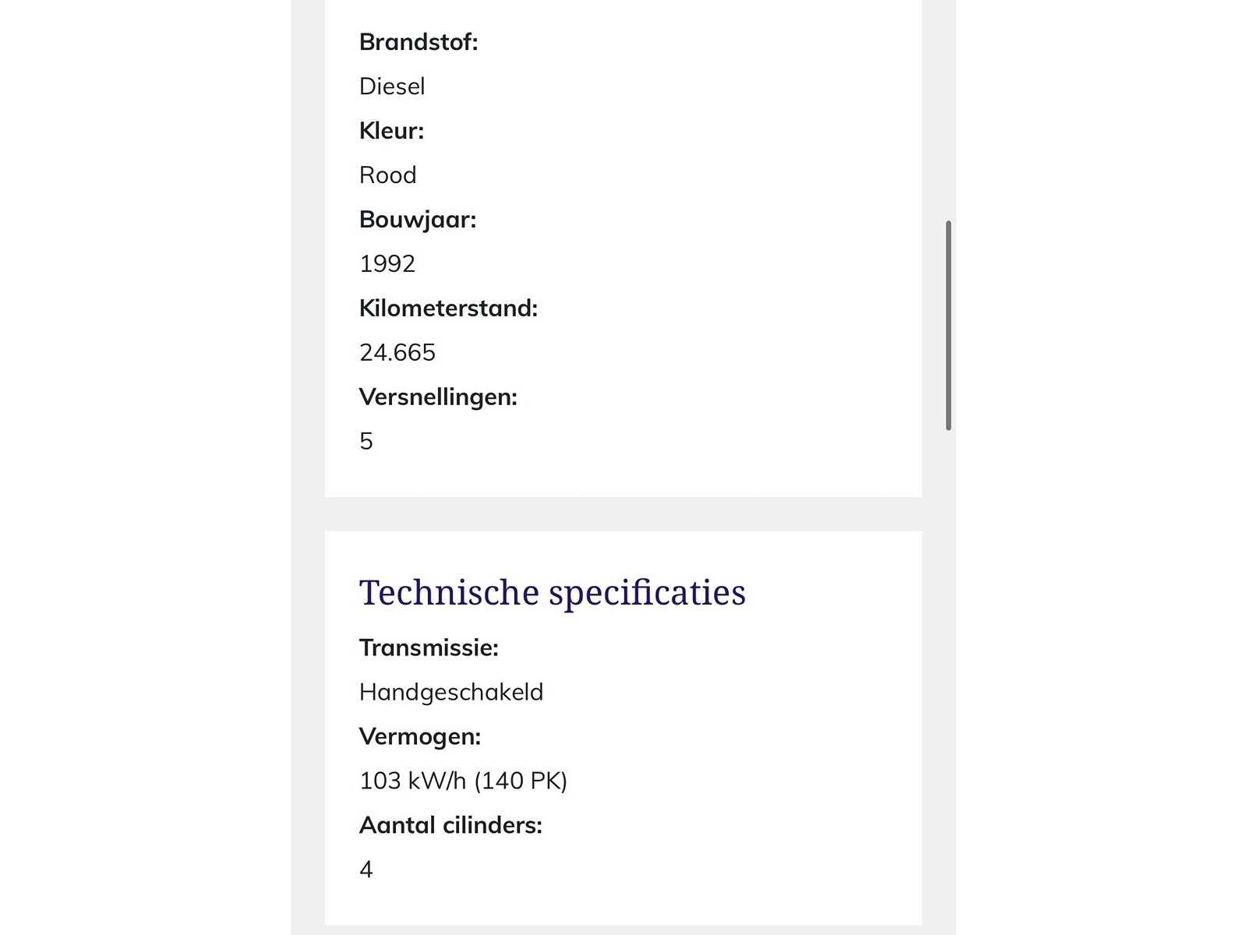
Task: Select the Diesel fuel value
Action: [x=392, y=86]
